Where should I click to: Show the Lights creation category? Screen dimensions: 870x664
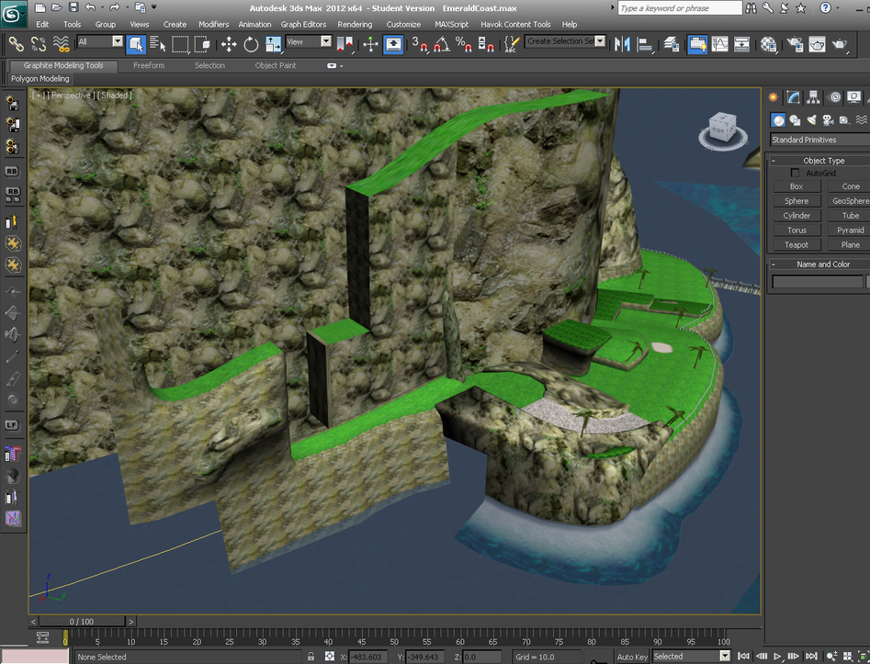(x=811, y=119)
